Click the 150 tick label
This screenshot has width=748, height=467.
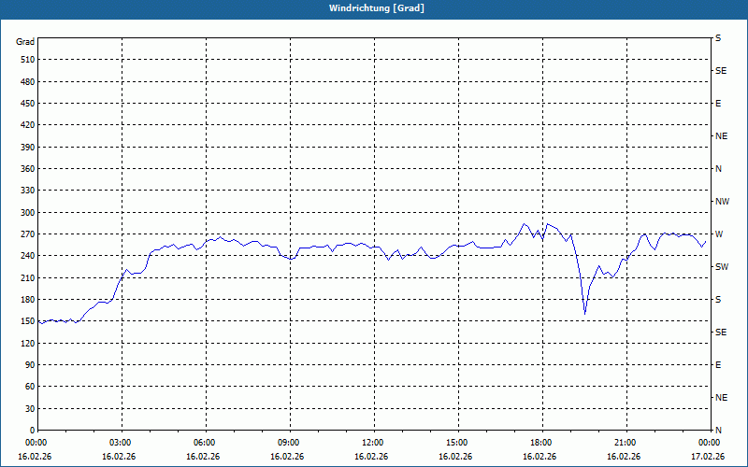click(x=27, y=321)
